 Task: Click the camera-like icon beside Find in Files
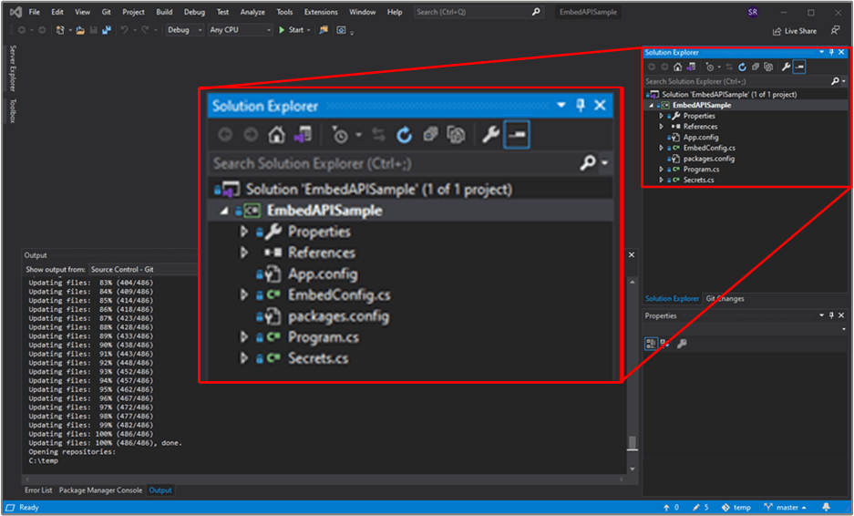point(341,30)
